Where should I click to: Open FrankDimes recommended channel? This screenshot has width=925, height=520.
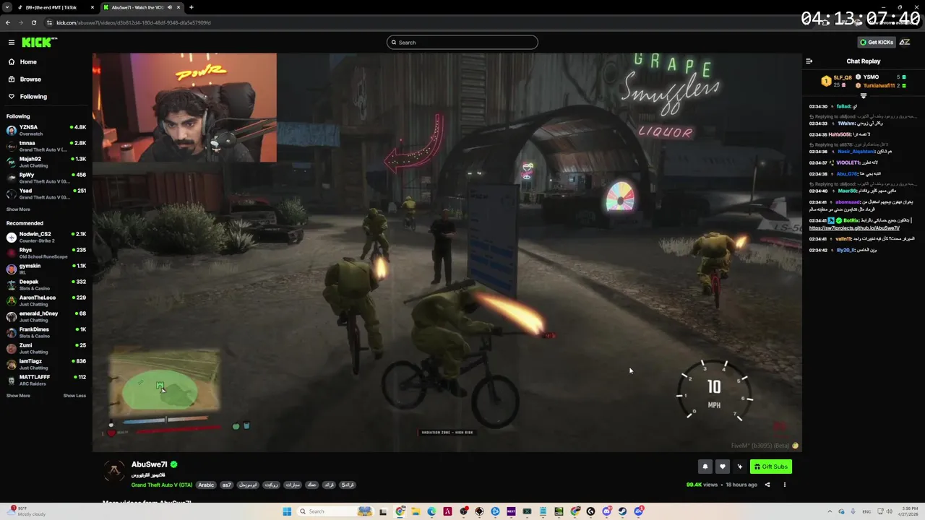click(x=46, y=332)
